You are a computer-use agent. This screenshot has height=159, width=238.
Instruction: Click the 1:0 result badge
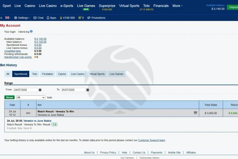pos(54,125)
